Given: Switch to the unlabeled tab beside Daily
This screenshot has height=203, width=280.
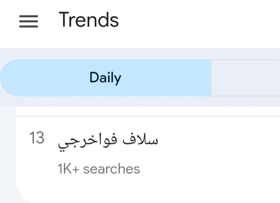Looking at the screenshot, I should click(245, 78).
